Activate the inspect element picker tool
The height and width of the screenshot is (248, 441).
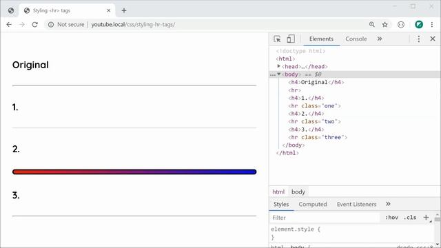pyautogui.click(x=277, y=39)
